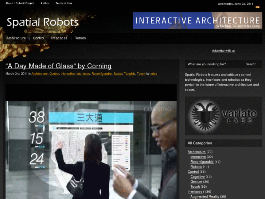Open Interactive tag in post metadata
Screen dimensions: 265x199
pos(67,74)
